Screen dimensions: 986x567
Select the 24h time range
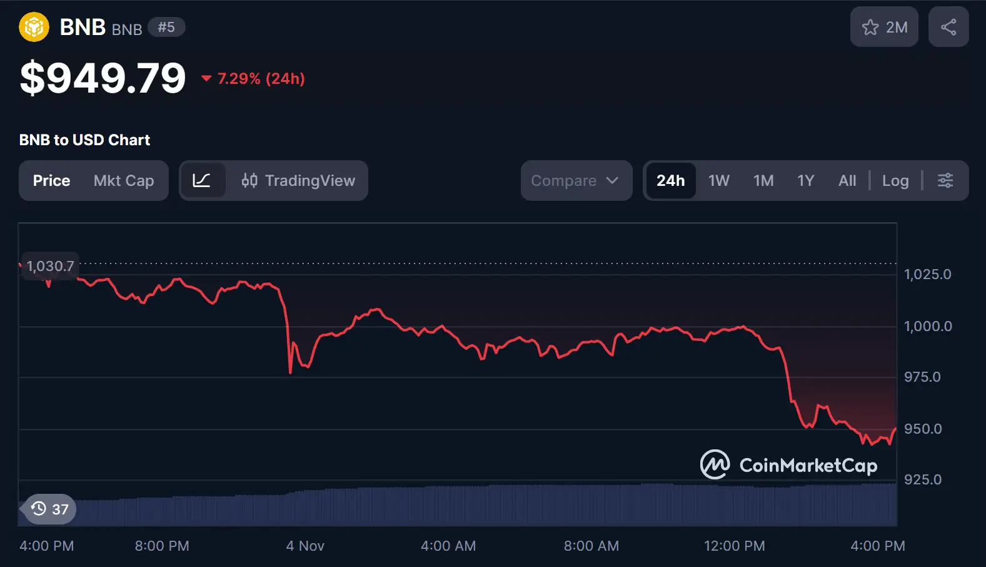(671, 180)
